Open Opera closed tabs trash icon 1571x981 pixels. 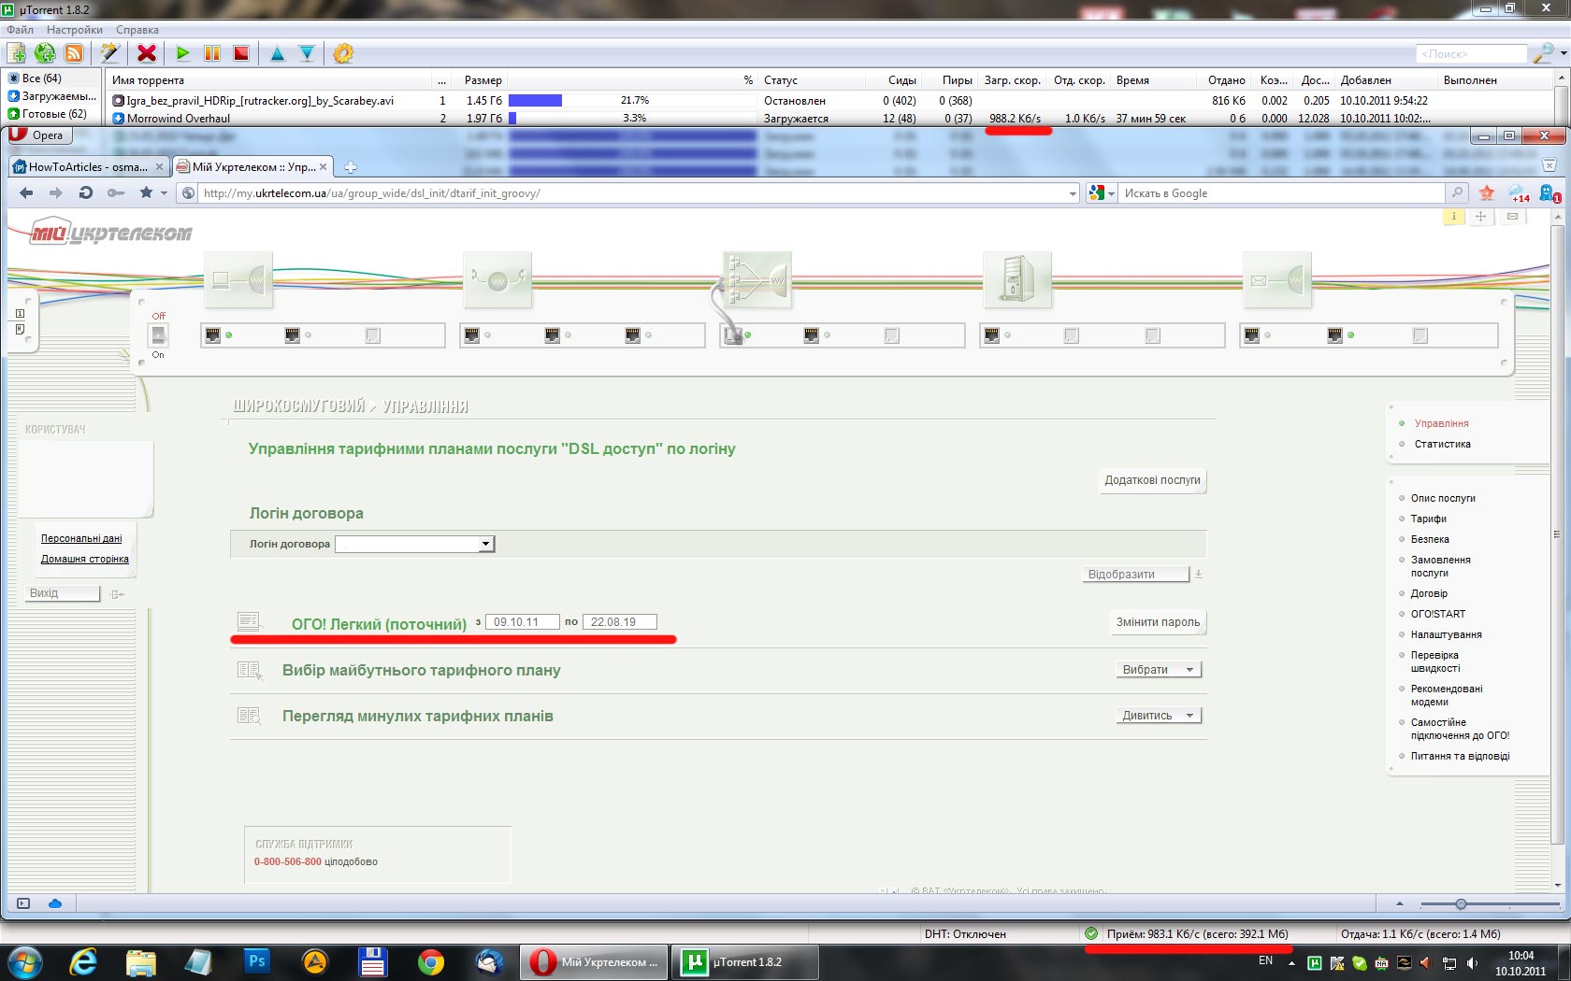[1549, 165]
